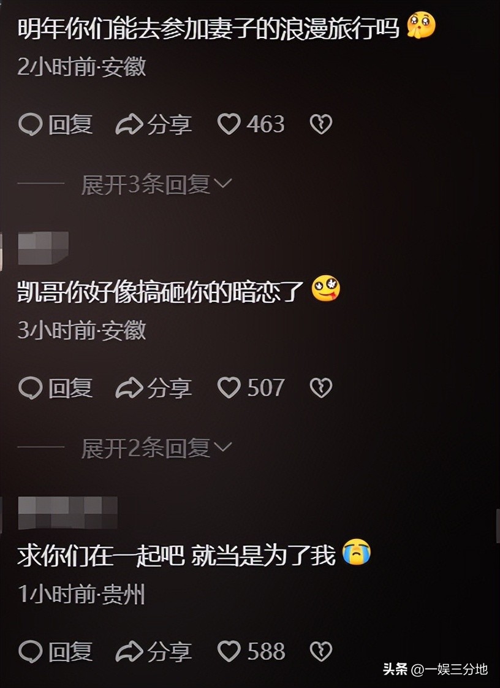
Task: Share the comment from 2小时前·安徽
Action: click(154, 124)
